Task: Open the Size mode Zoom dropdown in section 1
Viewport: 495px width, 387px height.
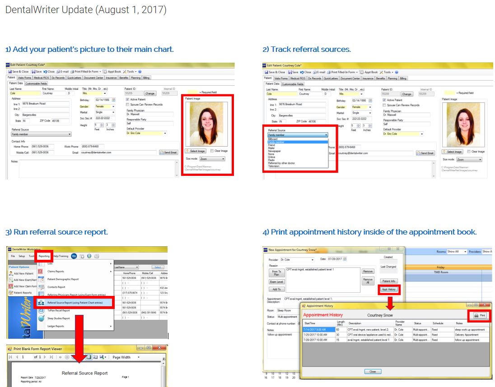Action: 212,159
